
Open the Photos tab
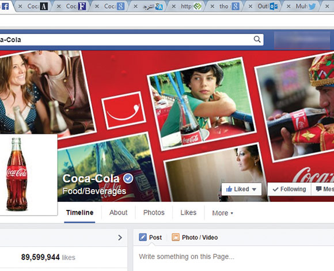click(154, 213)
